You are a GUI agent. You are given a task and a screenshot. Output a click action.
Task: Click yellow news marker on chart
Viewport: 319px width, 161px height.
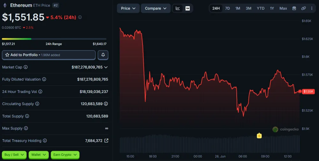pyautogui.click(x=259, y=135)
